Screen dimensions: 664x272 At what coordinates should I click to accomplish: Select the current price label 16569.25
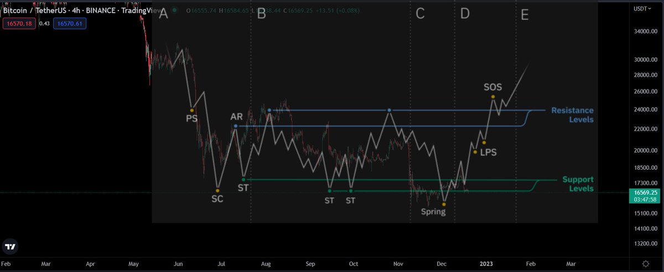tap(645, 193)
